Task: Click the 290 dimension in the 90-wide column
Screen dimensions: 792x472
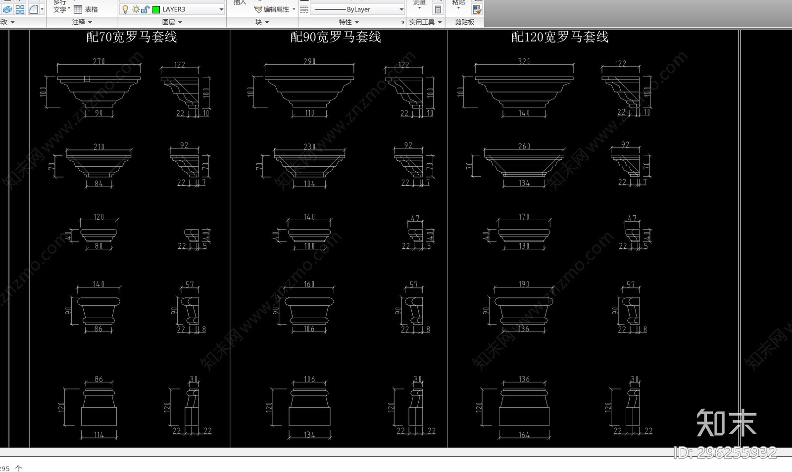Action: click(x=309, y=61)
